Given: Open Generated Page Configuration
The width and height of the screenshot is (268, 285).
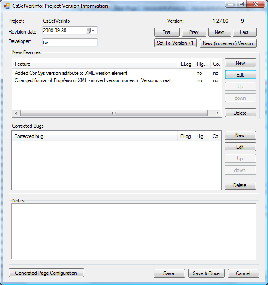Looking at the screenshot, I should click(46, 273).
